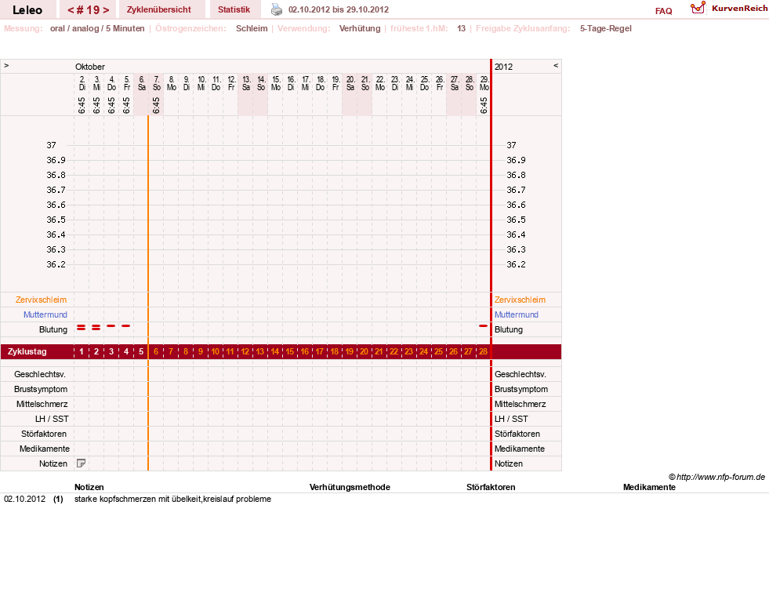Open the KurvenReich text link
769x596 pixels.
tap(739, 9)
